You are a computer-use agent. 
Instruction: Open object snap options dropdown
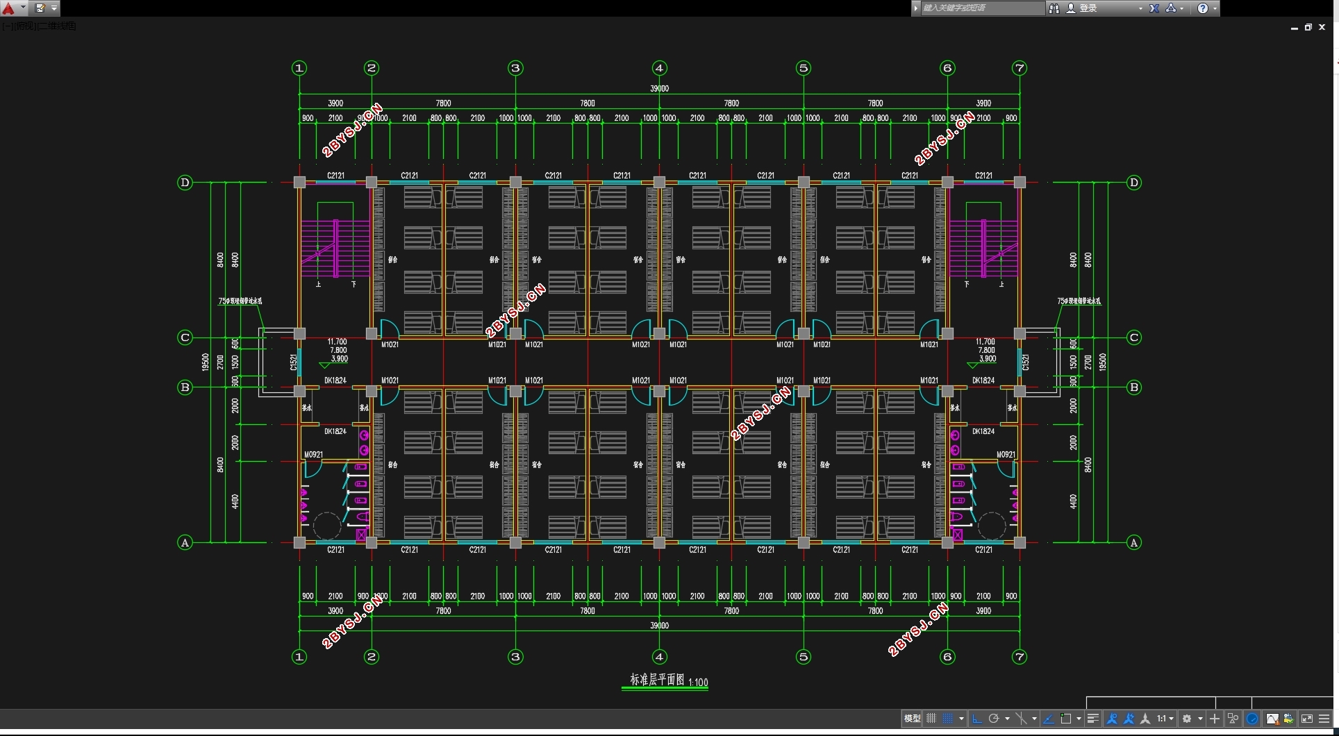point(1079,719)
